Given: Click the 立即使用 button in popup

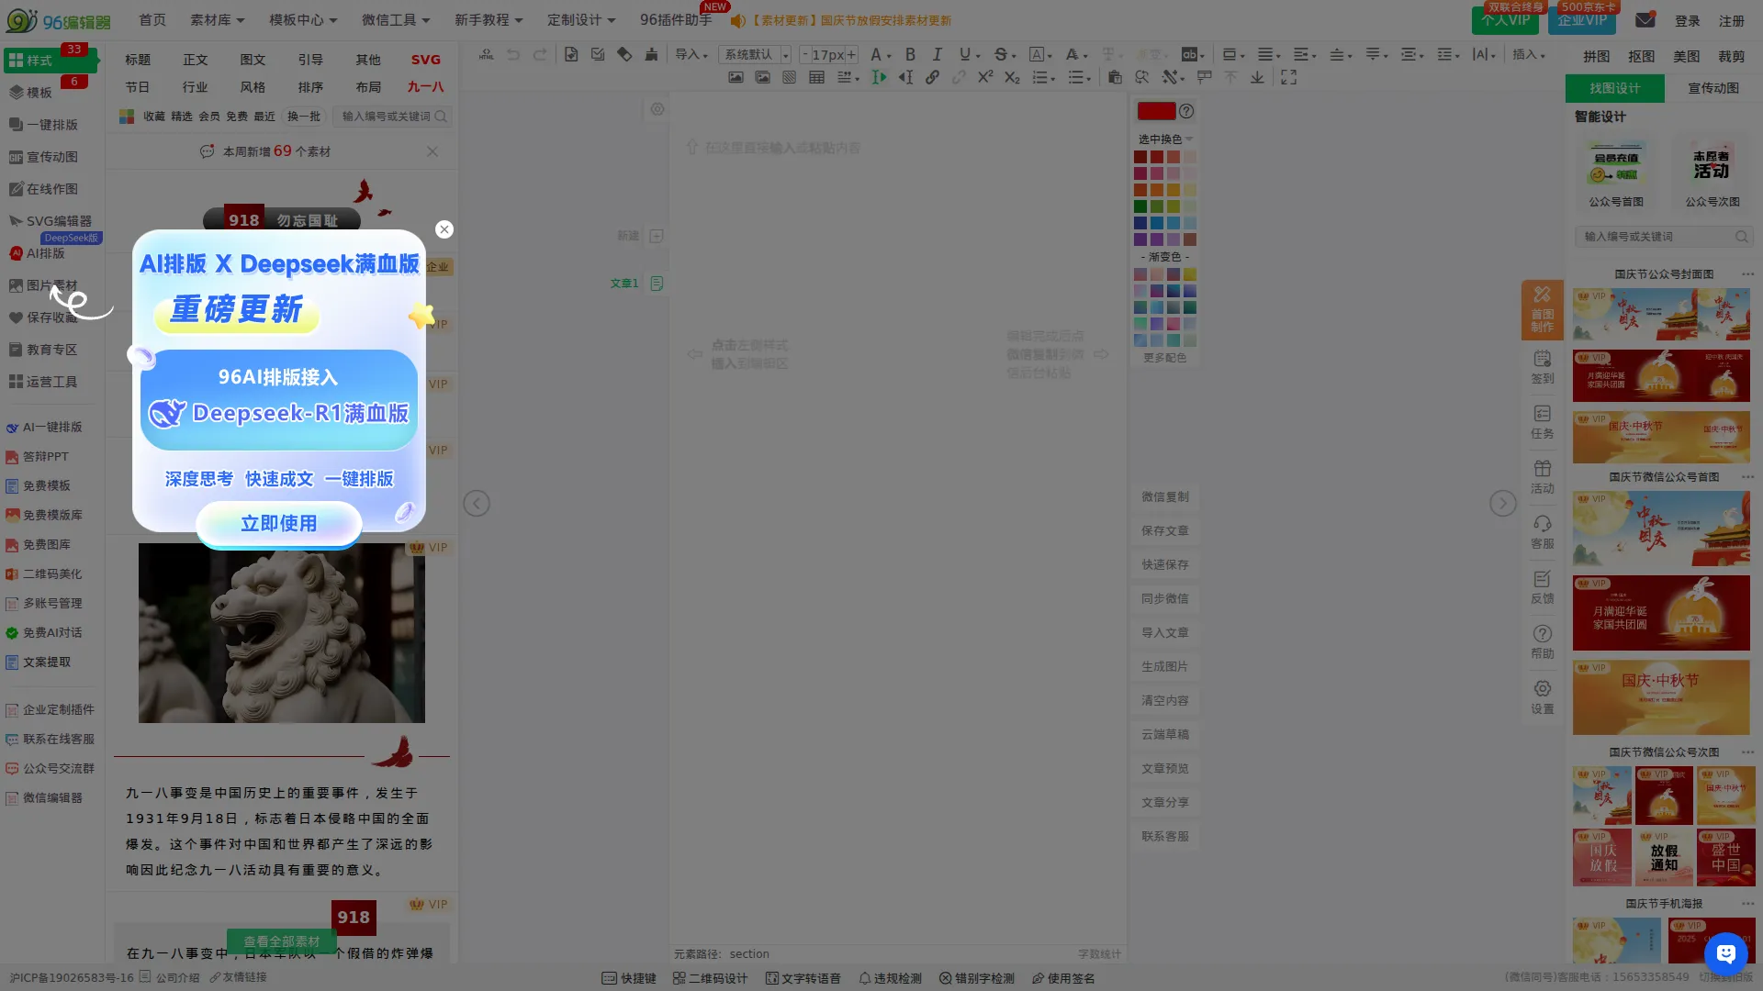Looking at the screenshot, I should coord(279,524).
